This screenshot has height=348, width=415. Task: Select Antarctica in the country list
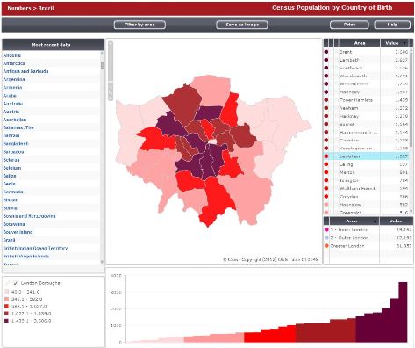click(14, 63)
